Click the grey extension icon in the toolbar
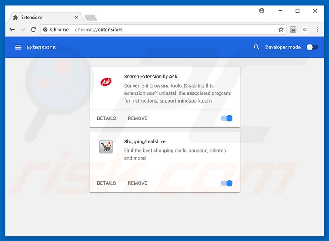Screen dimensions: 329x241 [305, 30]
